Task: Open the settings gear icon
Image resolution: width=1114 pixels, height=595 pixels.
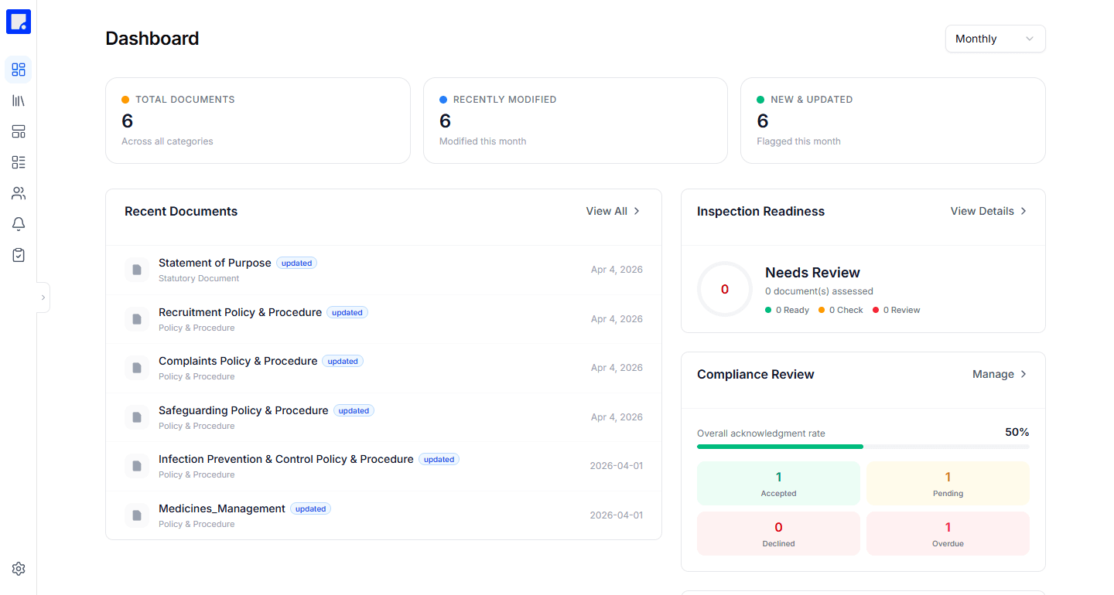Action: pyautogui.click(x=19, y=569)
